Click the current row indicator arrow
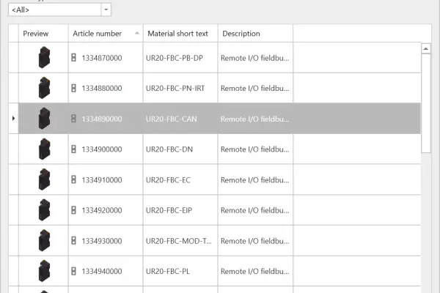 tap(14, 119)
